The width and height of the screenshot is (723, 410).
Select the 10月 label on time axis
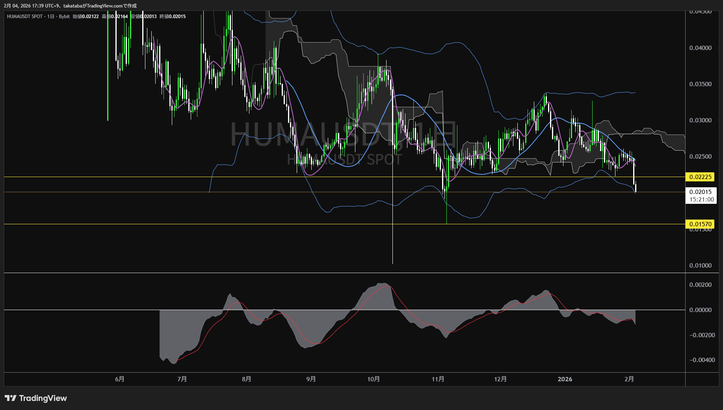pyautogui.click(x=373, y=379)
